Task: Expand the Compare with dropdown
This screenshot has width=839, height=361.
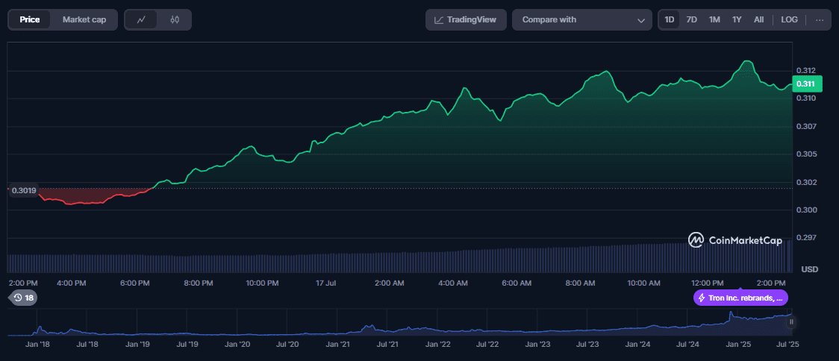Action: [x=582, y=20]
